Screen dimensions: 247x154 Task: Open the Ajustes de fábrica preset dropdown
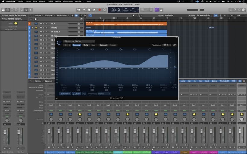coord(79,41)
